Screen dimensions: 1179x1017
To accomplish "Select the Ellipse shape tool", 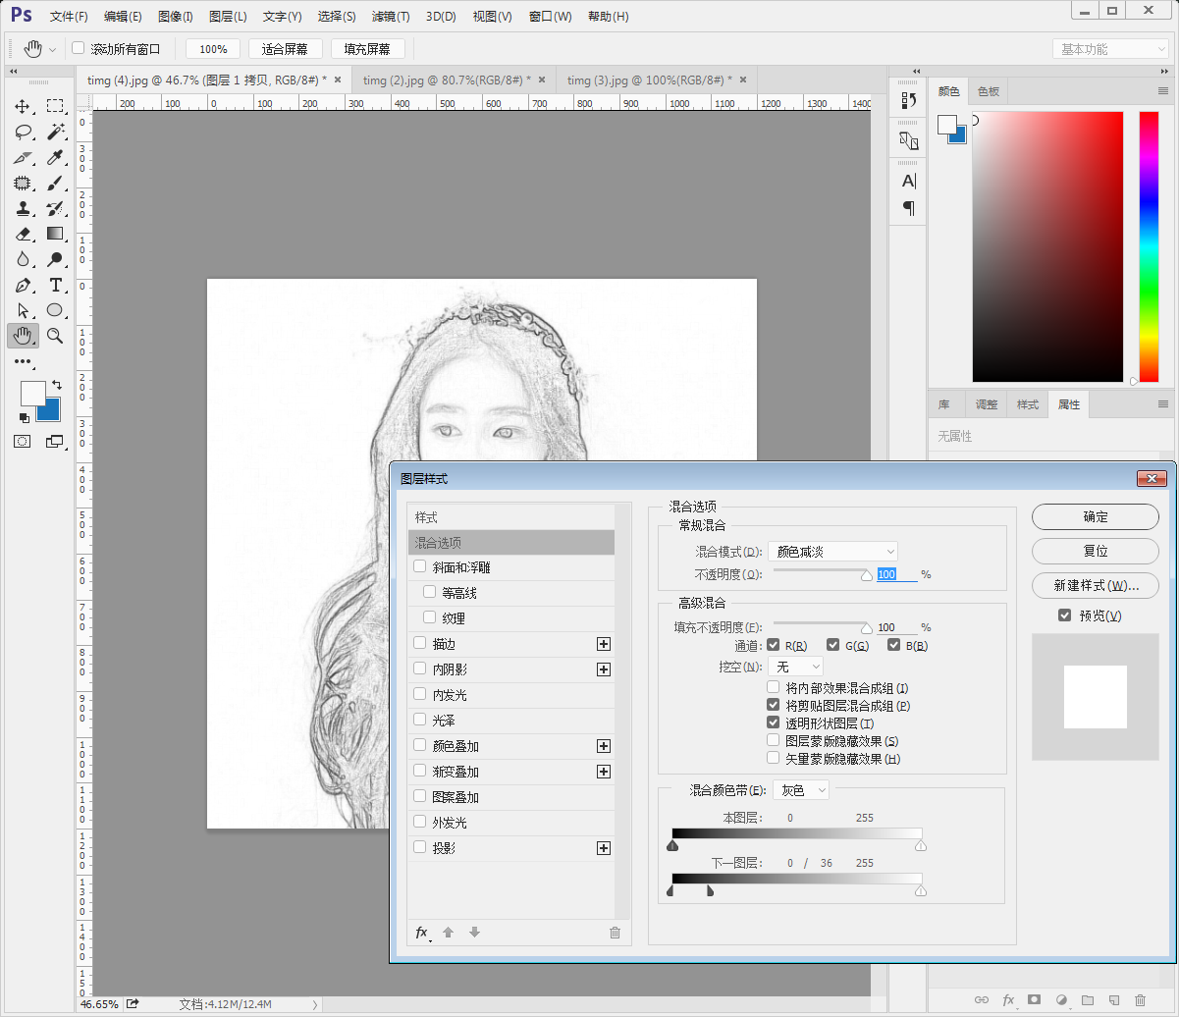I will click(55, 310).
